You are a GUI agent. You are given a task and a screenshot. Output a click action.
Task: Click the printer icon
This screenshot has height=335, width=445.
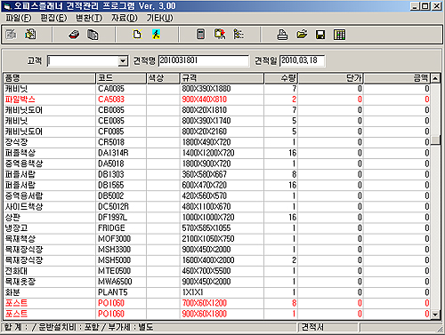pos(282,35)
